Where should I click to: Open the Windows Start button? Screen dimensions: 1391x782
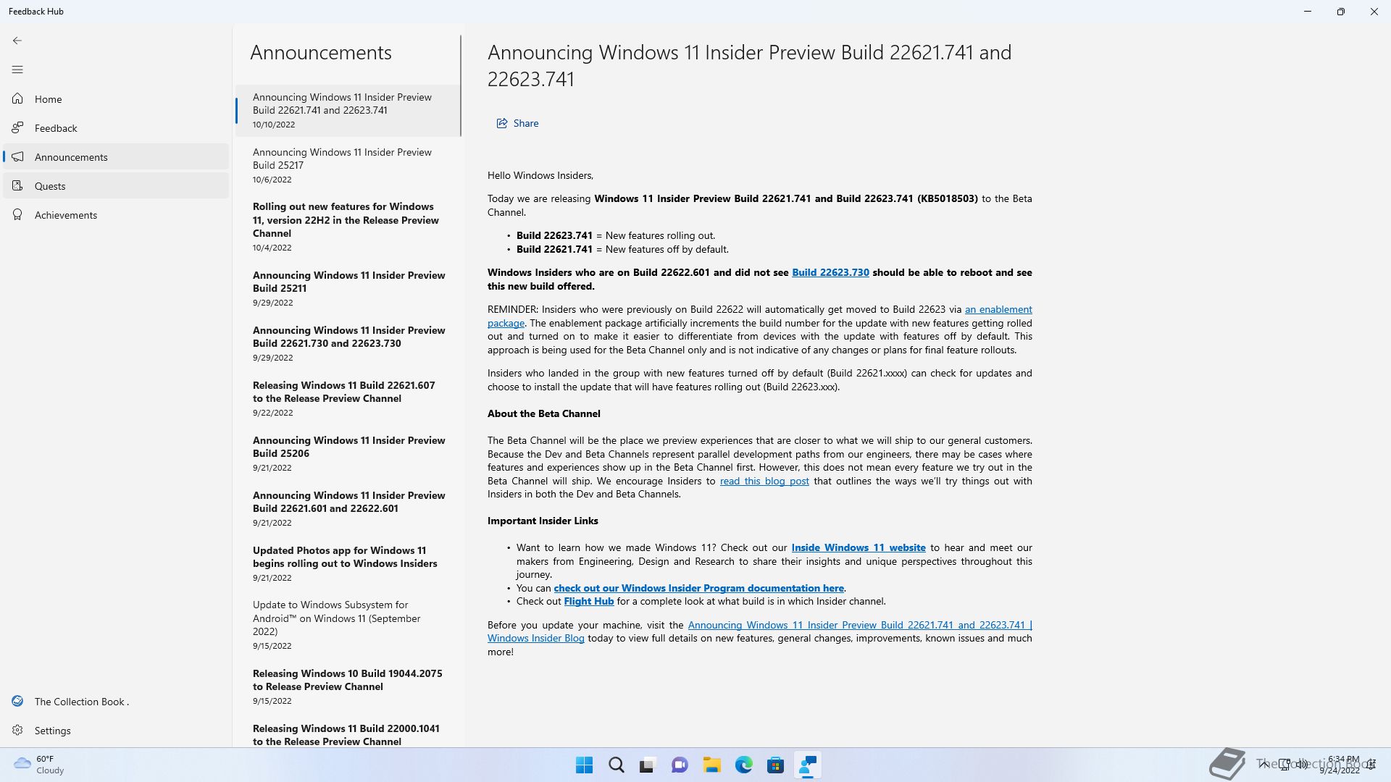[x=584, y=765]
